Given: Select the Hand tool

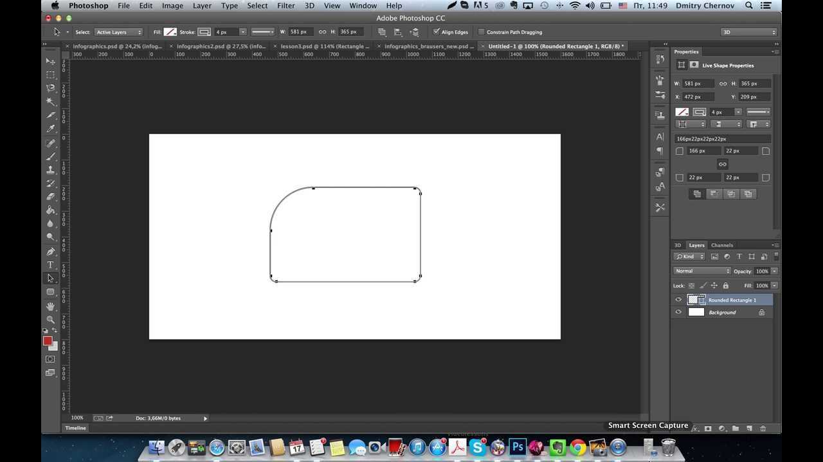Looking at the screenshot, I should pyautogui.click(x=51, y=306).
